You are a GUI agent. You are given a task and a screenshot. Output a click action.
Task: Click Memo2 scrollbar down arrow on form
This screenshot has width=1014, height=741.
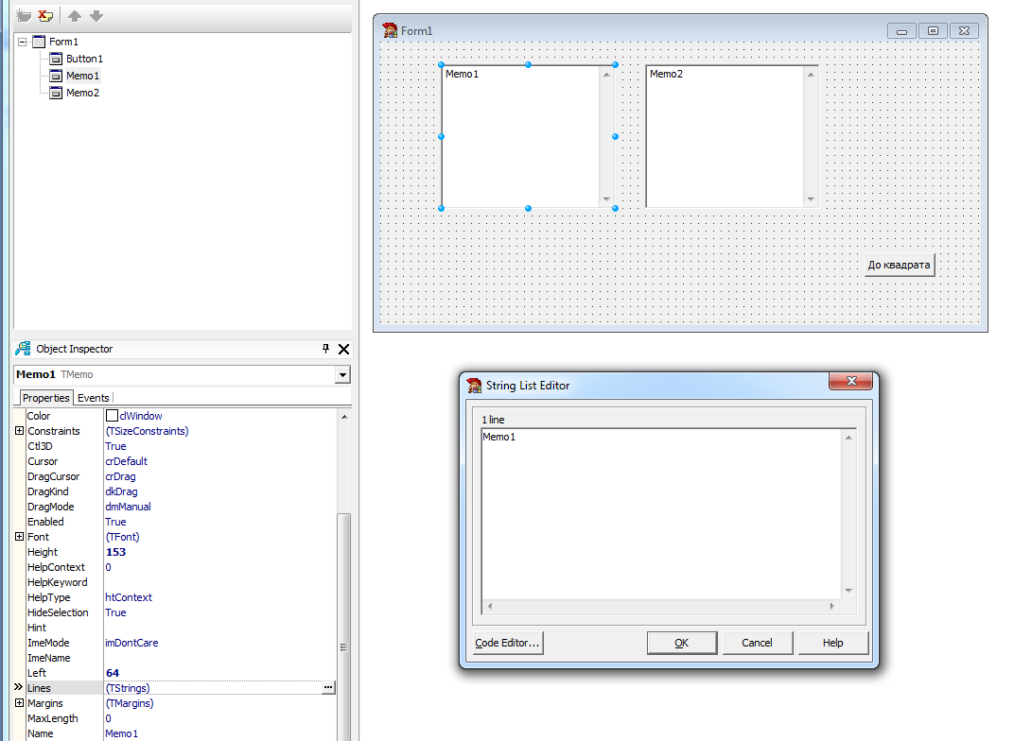(811, 199)
